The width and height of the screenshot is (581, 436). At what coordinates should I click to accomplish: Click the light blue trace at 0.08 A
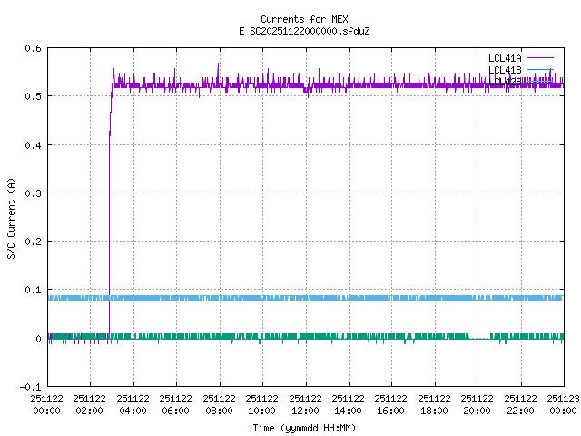272,298
